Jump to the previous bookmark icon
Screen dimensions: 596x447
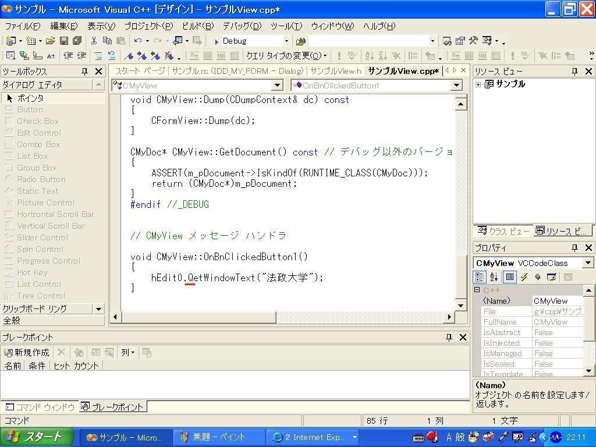point(155,56)
